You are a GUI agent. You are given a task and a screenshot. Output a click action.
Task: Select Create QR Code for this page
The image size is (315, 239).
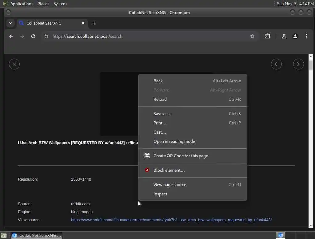(x=193, y=156)
